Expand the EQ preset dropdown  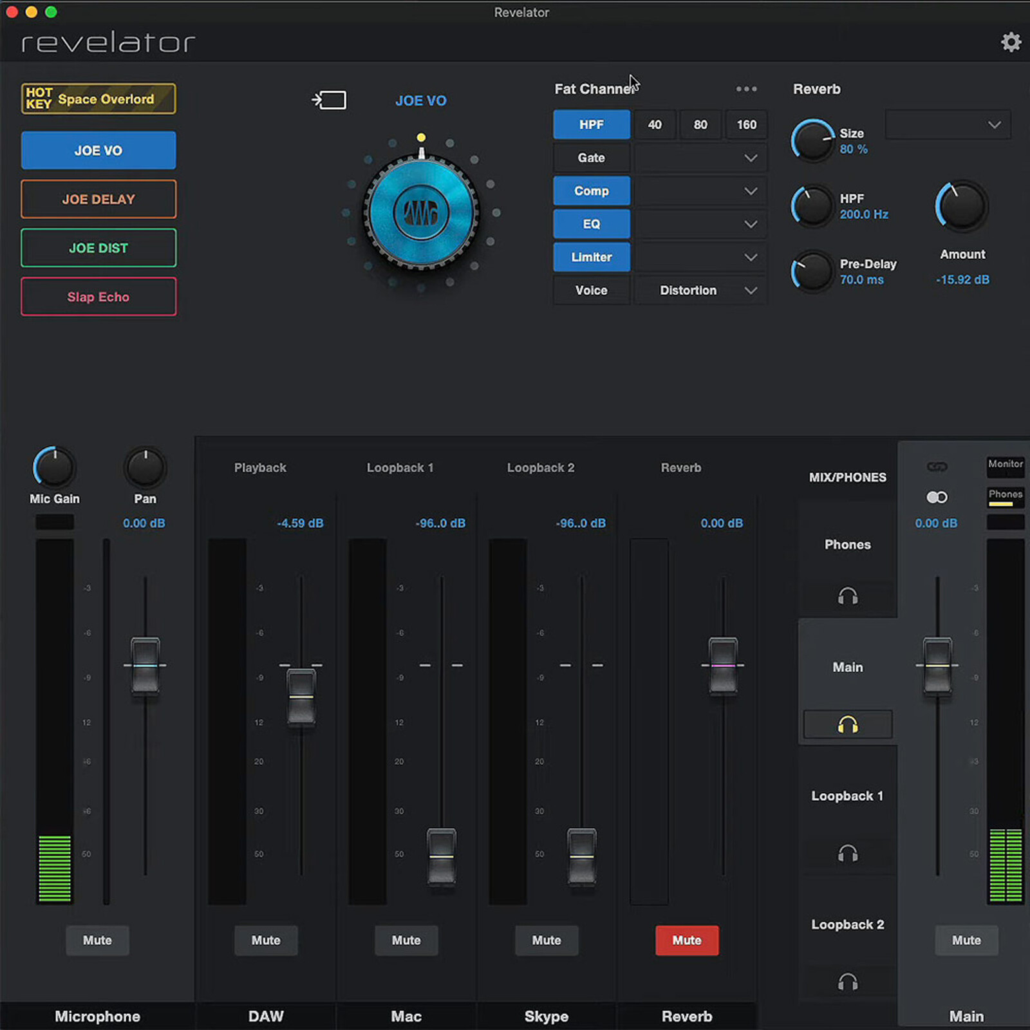click(x=700, y=224)
